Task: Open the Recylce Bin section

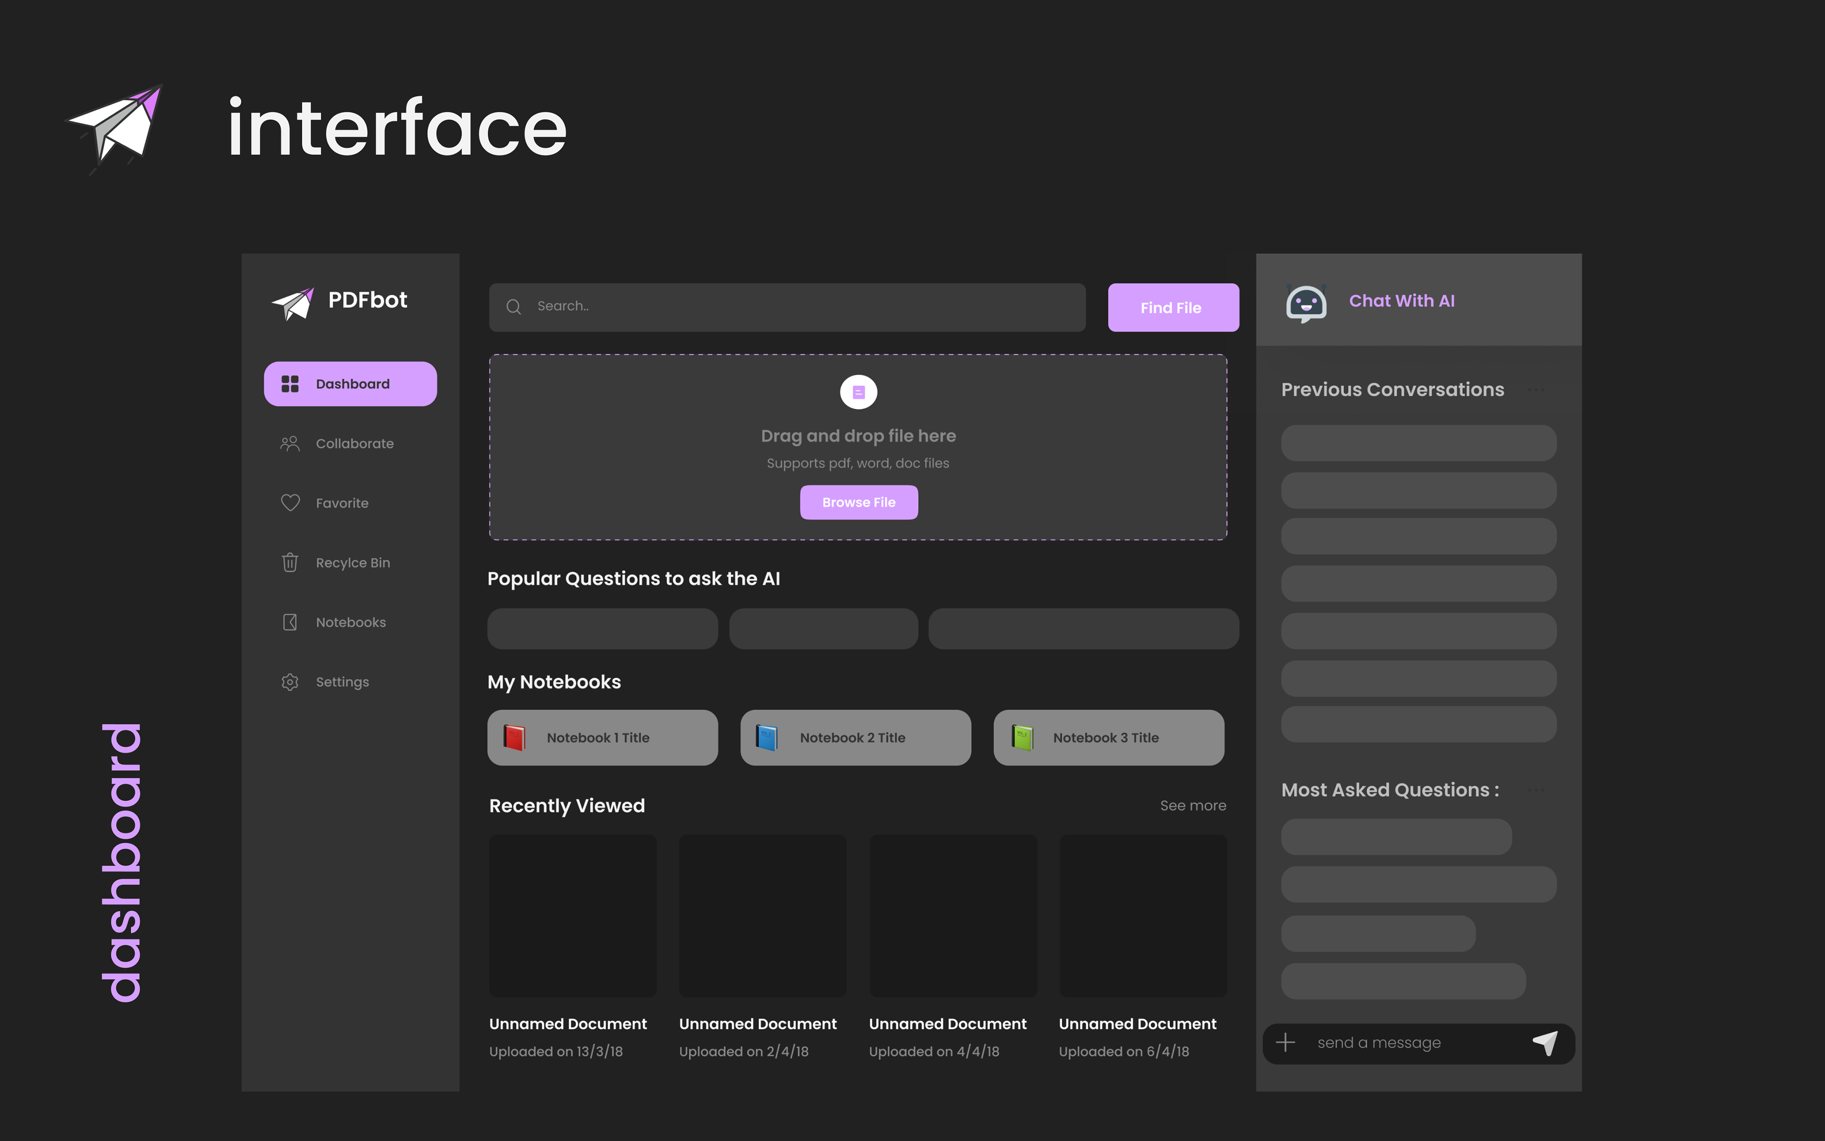Action: pyautogui.click(x=350, y=563)
